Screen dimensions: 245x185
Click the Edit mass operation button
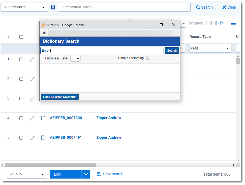tap(66, 175)
